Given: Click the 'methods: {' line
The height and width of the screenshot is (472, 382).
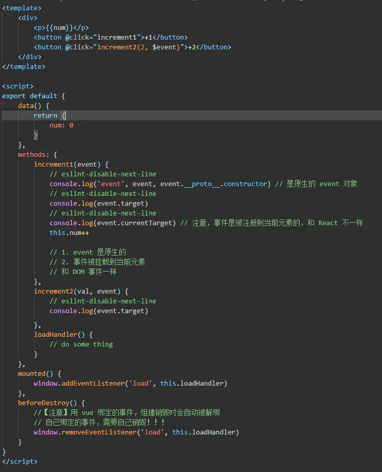Looking at the screenshot, I should (38, 155).
